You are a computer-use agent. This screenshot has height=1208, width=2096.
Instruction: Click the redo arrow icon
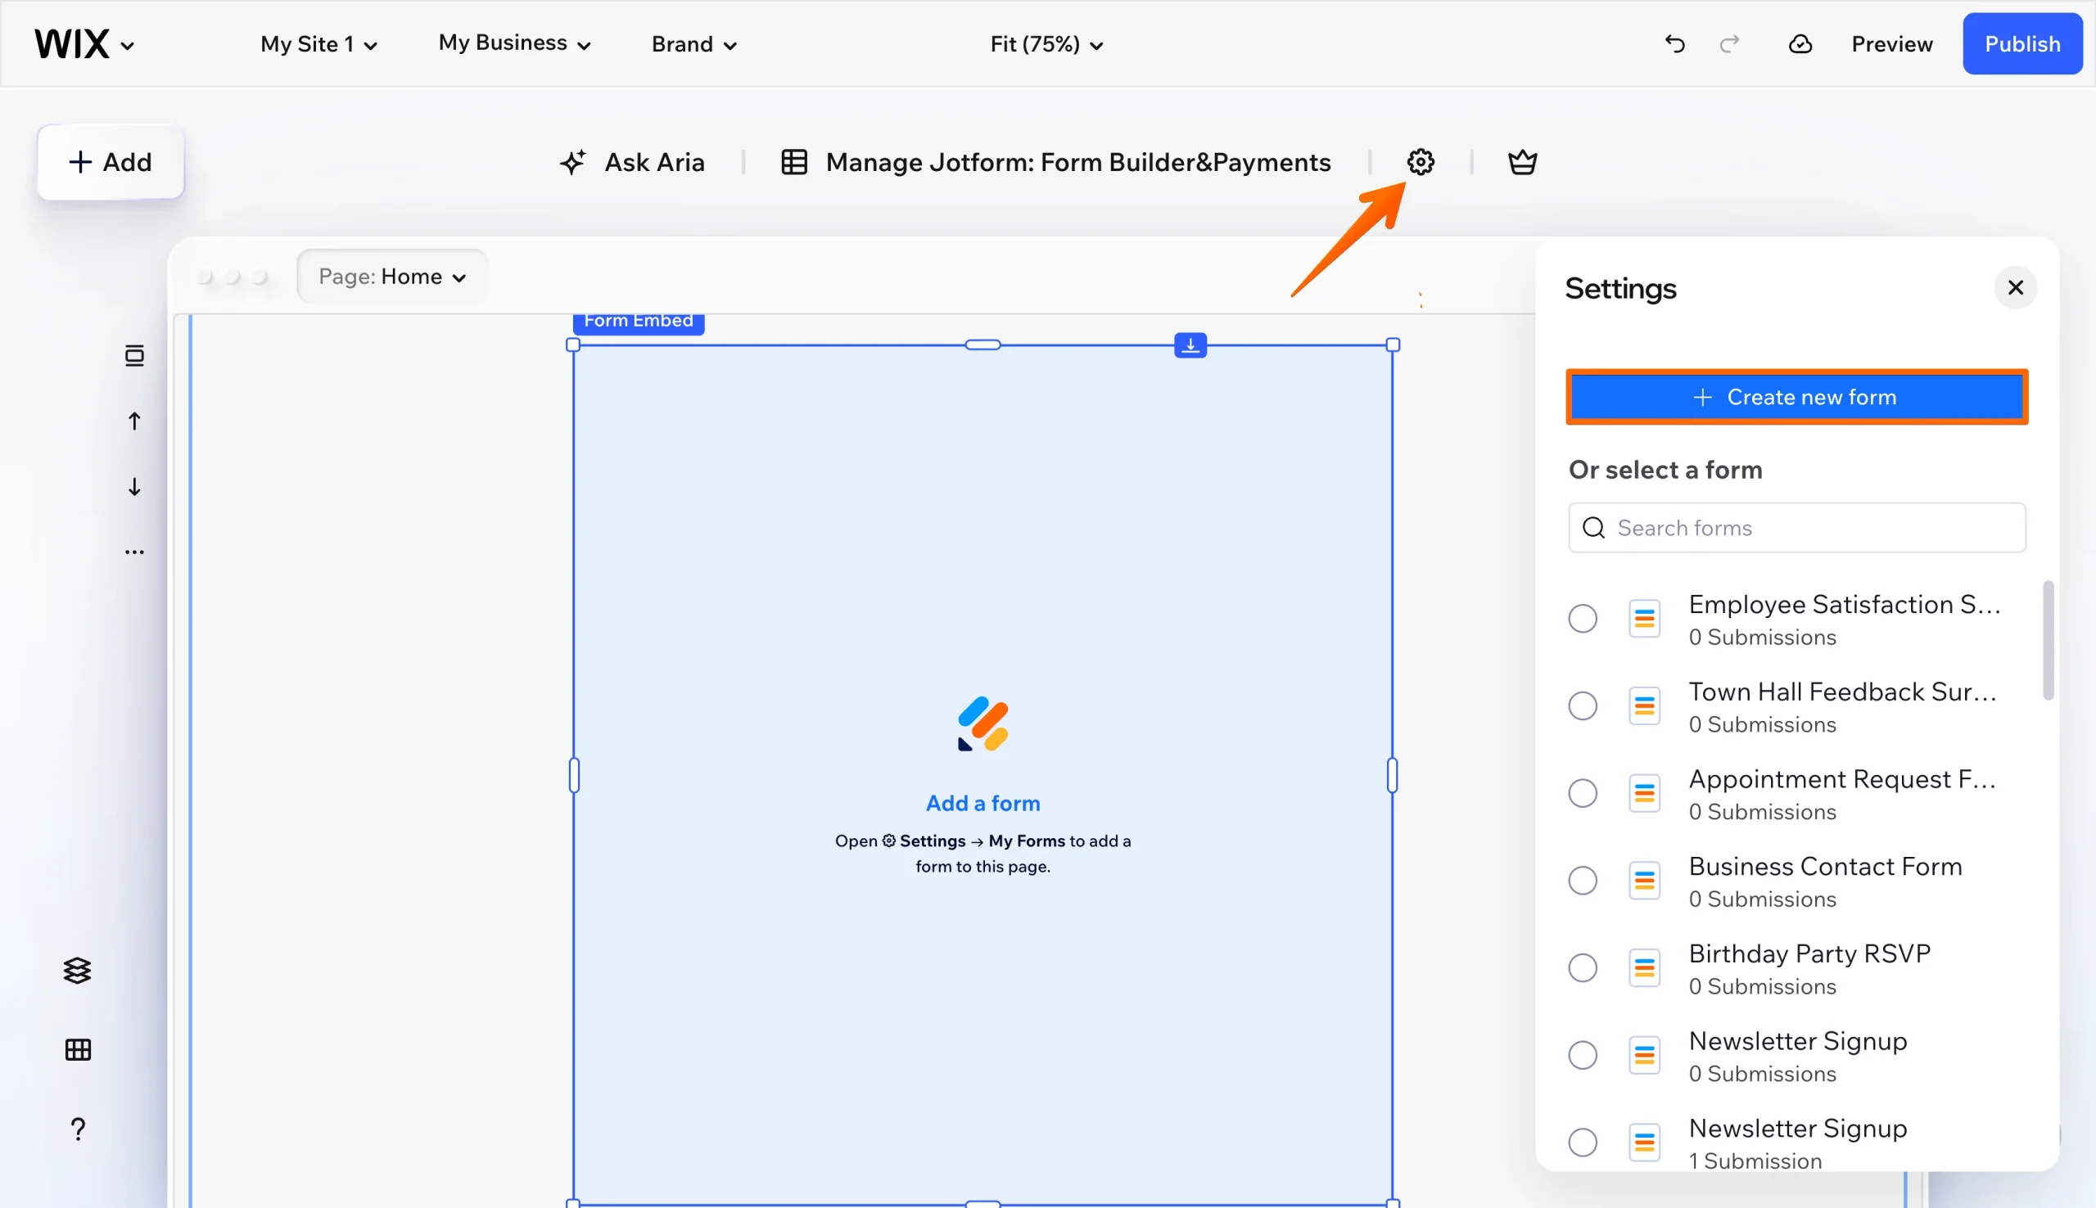coord(1729,44)
